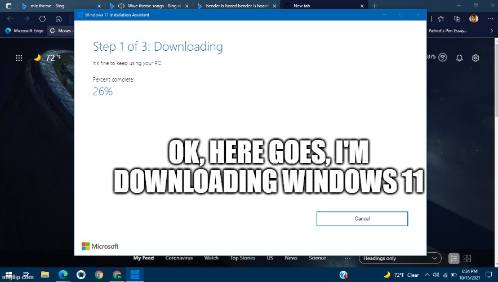Close the 'Wwe theme songs' tab
498x282 pixels.
(187, 6)
